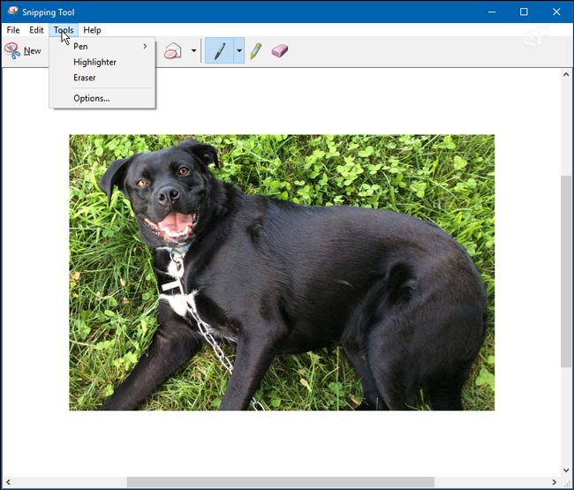Click the captured dog photo
Screen dimensions: 574x490
tap(282, 272)
